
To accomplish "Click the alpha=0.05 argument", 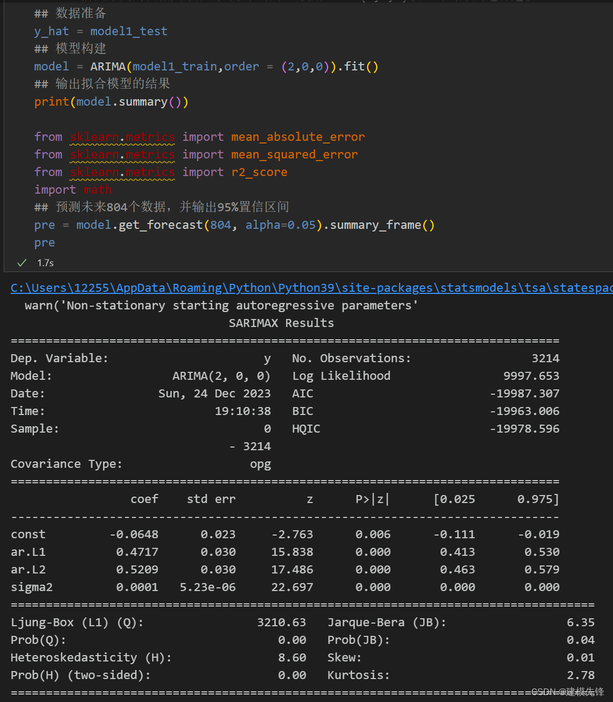I will (x=280, y=225).
